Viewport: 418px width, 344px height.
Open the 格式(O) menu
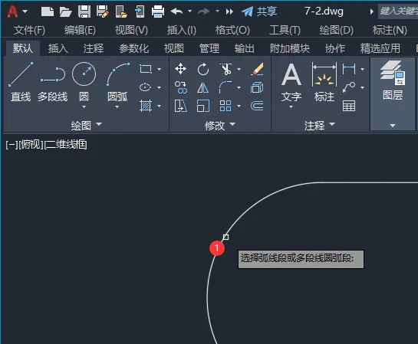pos(232,30)
